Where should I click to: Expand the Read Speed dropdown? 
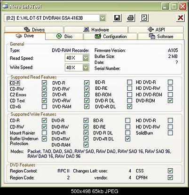pos(86,58)
